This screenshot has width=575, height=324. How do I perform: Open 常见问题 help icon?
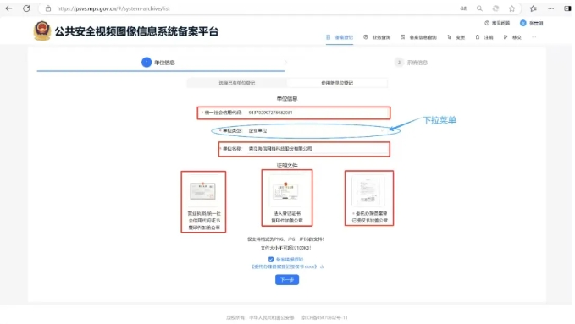tap(487, 23)
